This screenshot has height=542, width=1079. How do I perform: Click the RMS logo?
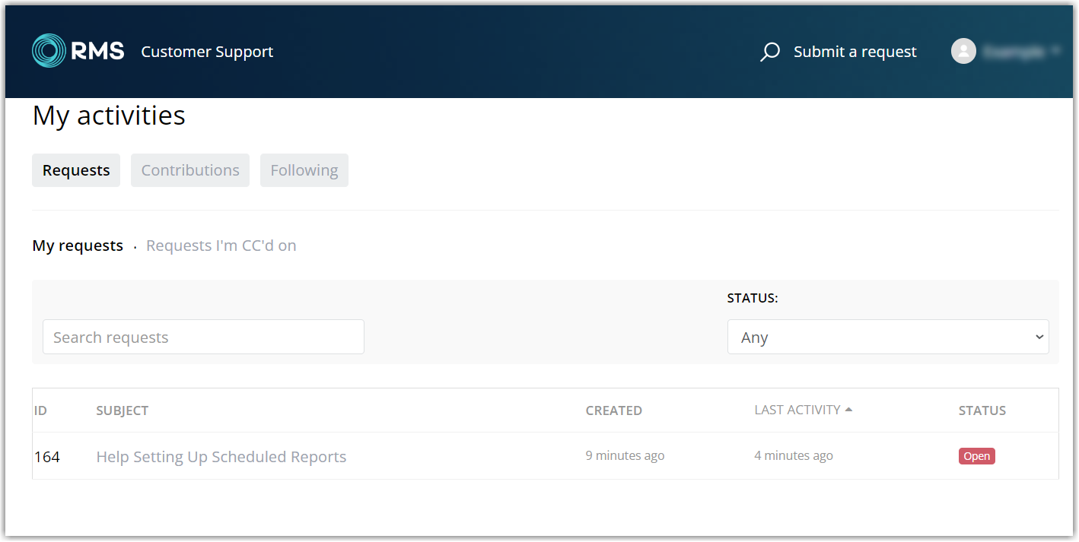coord(78,50)
